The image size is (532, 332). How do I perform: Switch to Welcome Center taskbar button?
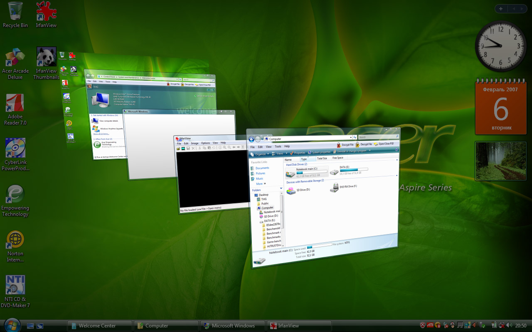click(99, 326)
